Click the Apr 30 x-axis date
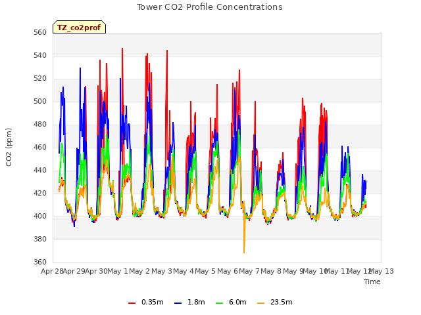The height and width of the screenshot is (315, 421). [x=96, y=272]
